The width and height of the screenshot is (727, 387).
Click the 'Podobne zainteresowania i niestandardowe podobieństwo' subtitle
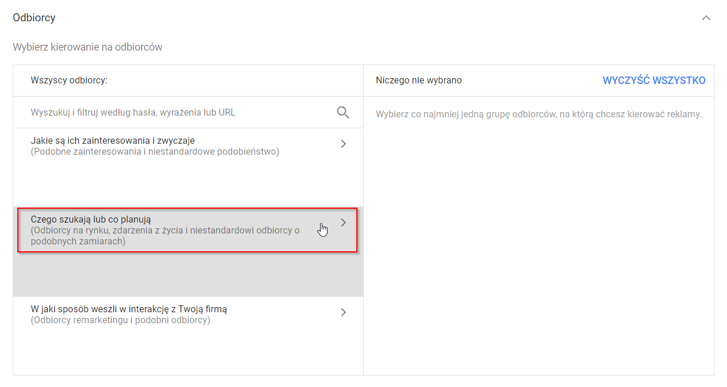pos(154,152)
